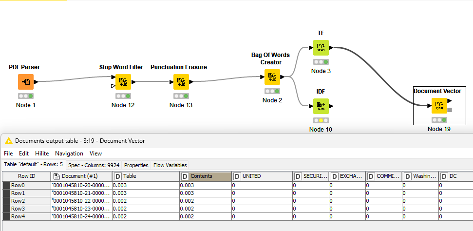
Task: Click the Stop Word Filter optional input port
Action: (113, 86)
